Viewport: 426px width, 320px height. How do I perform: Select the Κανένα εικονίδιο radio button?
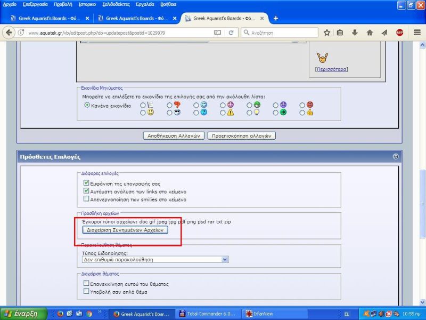pyautogui.click(x=87, y=105)
